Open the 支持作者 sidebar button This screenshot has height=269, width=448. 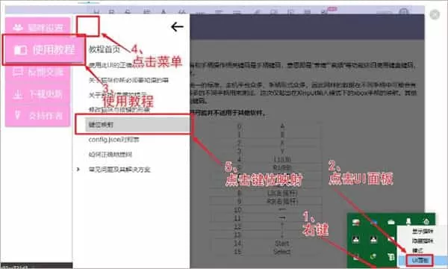38,116
